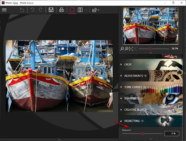Click the revert to original icon
This screenshot has height=141, width=186.
click(x=22, y=10)
